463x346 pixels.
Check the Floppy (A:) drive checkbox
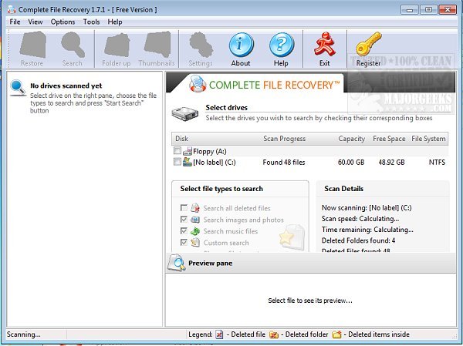(177, 151)
